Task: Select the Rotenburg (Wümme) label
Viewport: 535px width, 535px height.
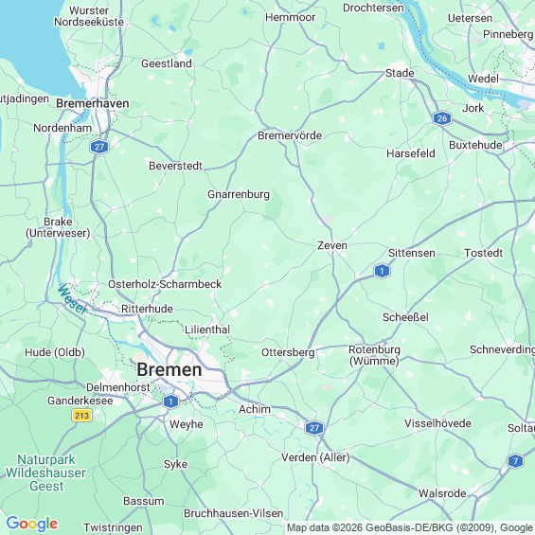Action: coord(374,355)
